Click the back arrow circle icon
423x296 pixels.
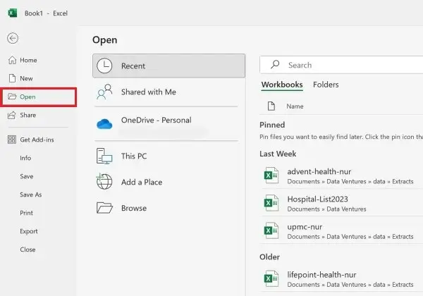(13, 38)
